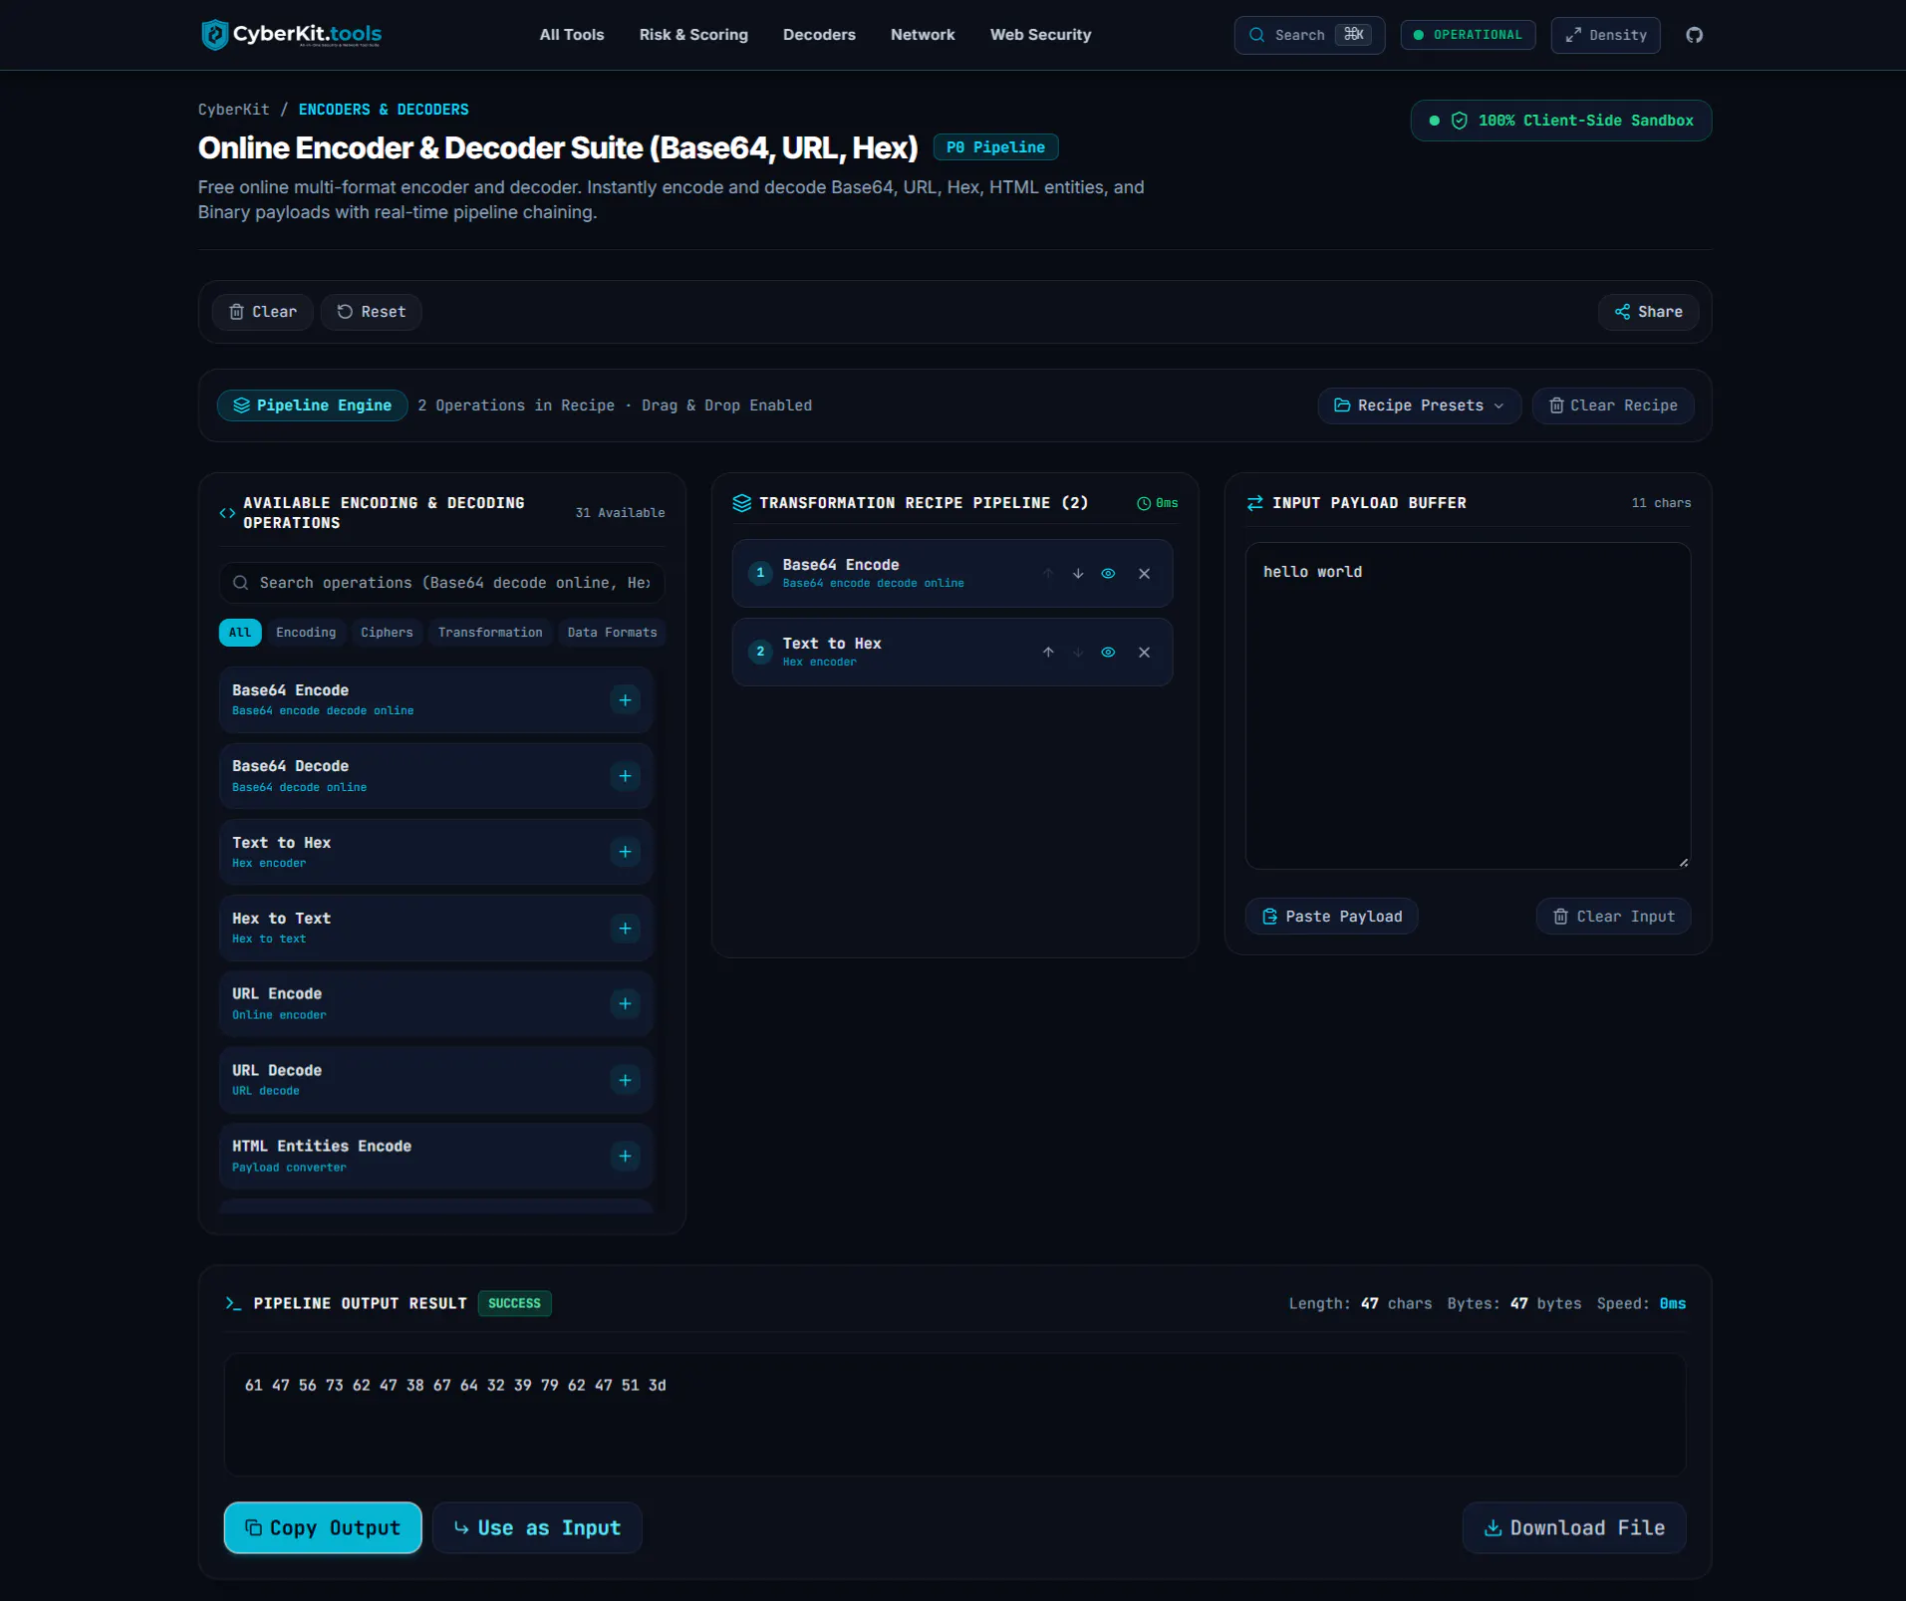Open the Decoders menu
The height and width of the screenshot is (1601, 1906).
click(819, 35)
